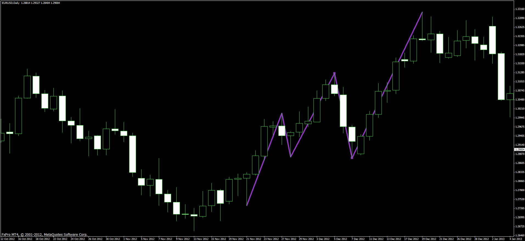Click the 13 Nov 2012 date label
The image size is (525, 241).
coord(201,239)
